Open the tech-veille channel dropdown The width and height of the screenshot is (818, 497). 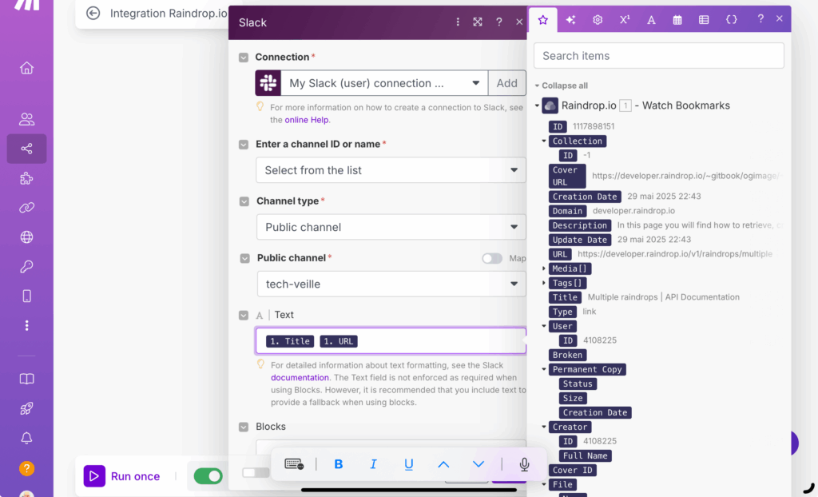click(391, 284)
